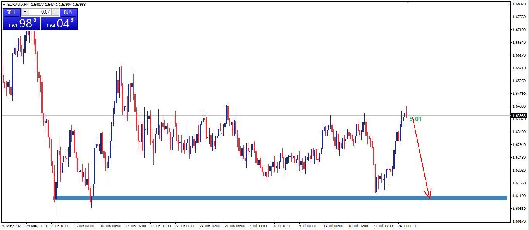Select the current price tag 1.63988
Viewport: 529px width, 230px height.
[519, 115]
